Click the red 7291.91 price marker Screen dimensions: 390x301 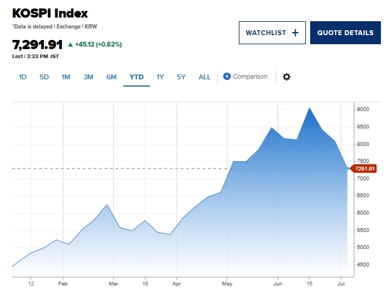[x=363, y=169]
